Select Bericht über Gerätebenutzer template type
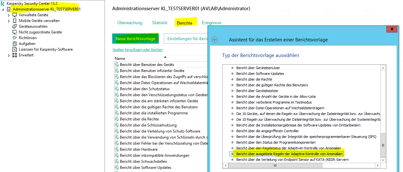Screen dimensions: 403x172 tap(258, 68)
